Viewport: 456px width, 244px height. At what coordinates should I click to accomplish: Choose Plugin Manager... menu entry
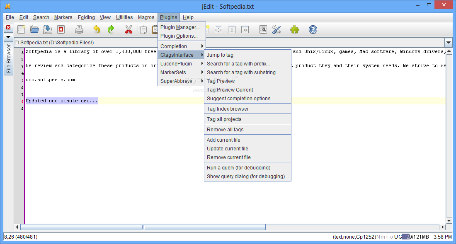[182, 27]
